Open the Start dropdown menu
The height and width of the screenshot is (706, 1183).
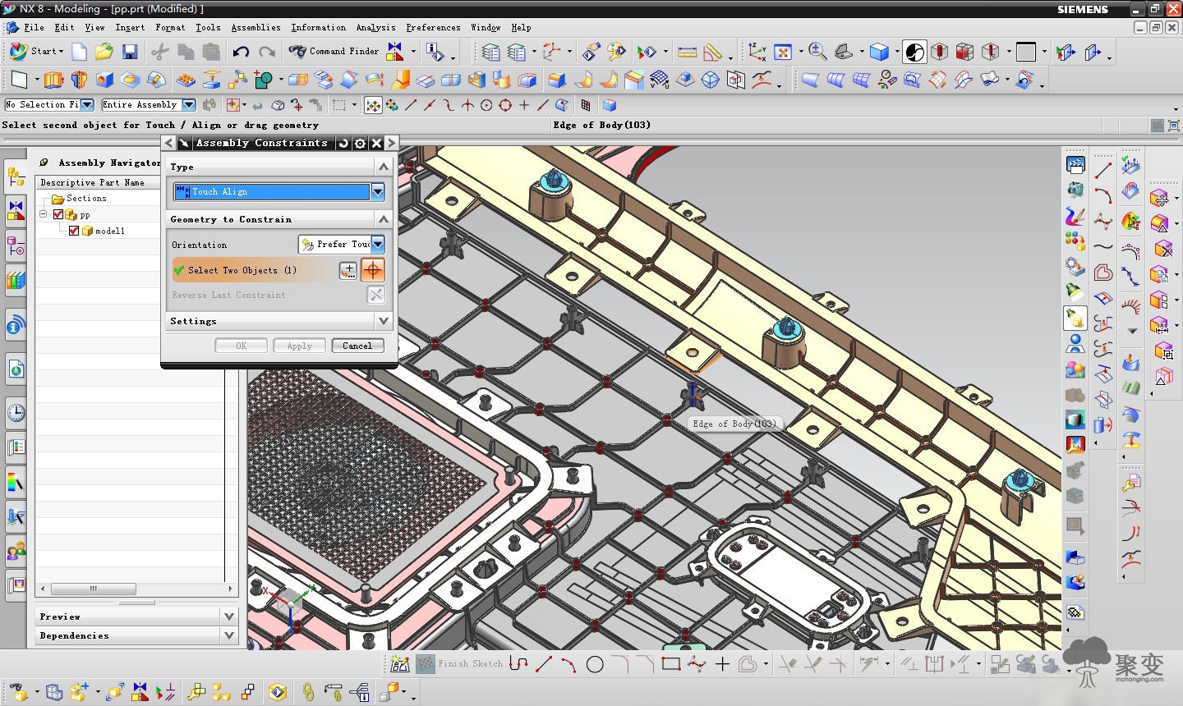coord(37,51)
